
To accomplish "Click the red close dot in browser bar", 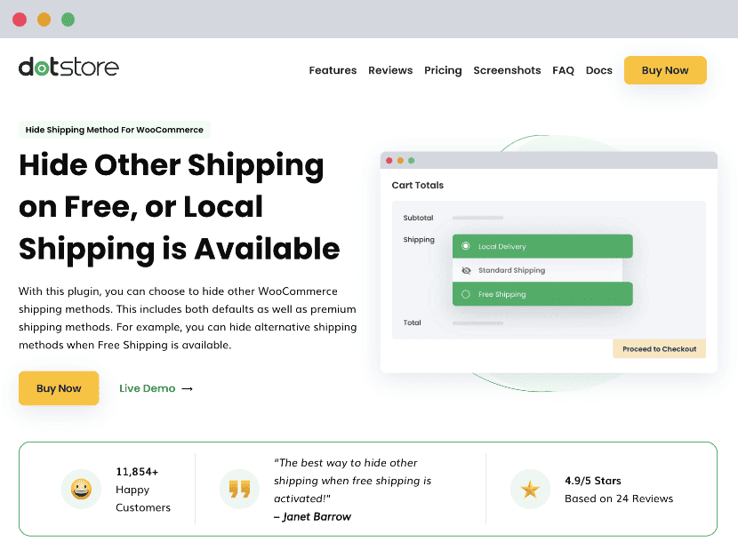I will coord(20,19).
